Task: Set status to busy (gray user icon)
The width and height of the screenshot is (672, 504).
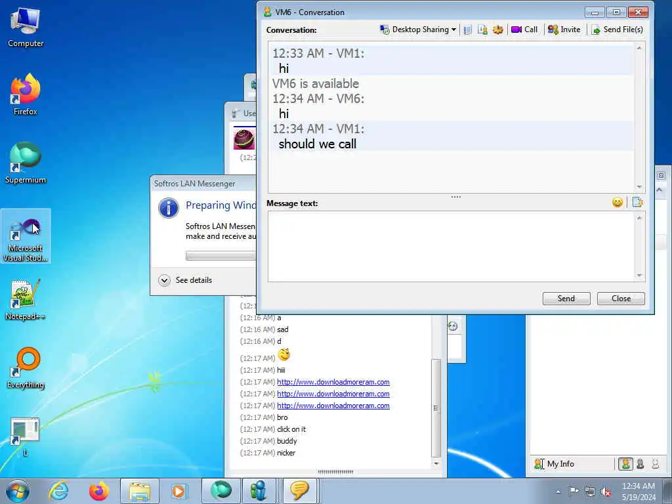Action: coord(640,464)
